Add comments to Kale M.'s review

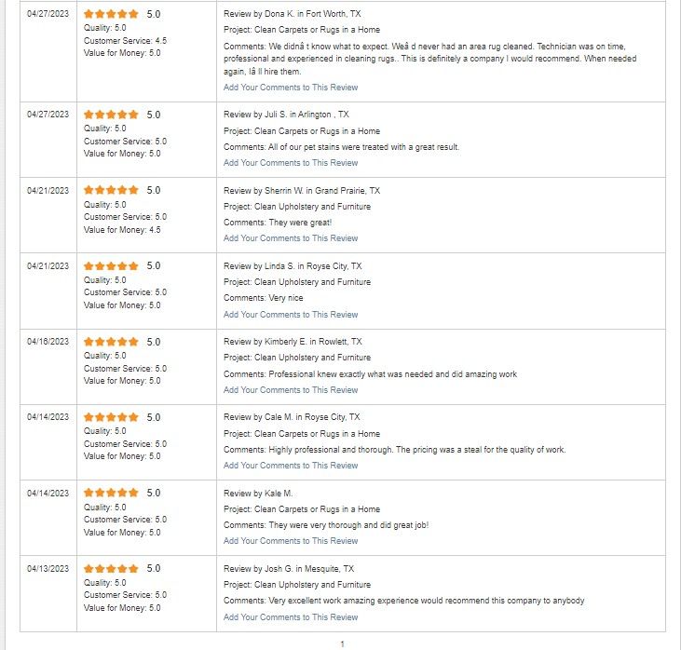click(x=291, y=541)
